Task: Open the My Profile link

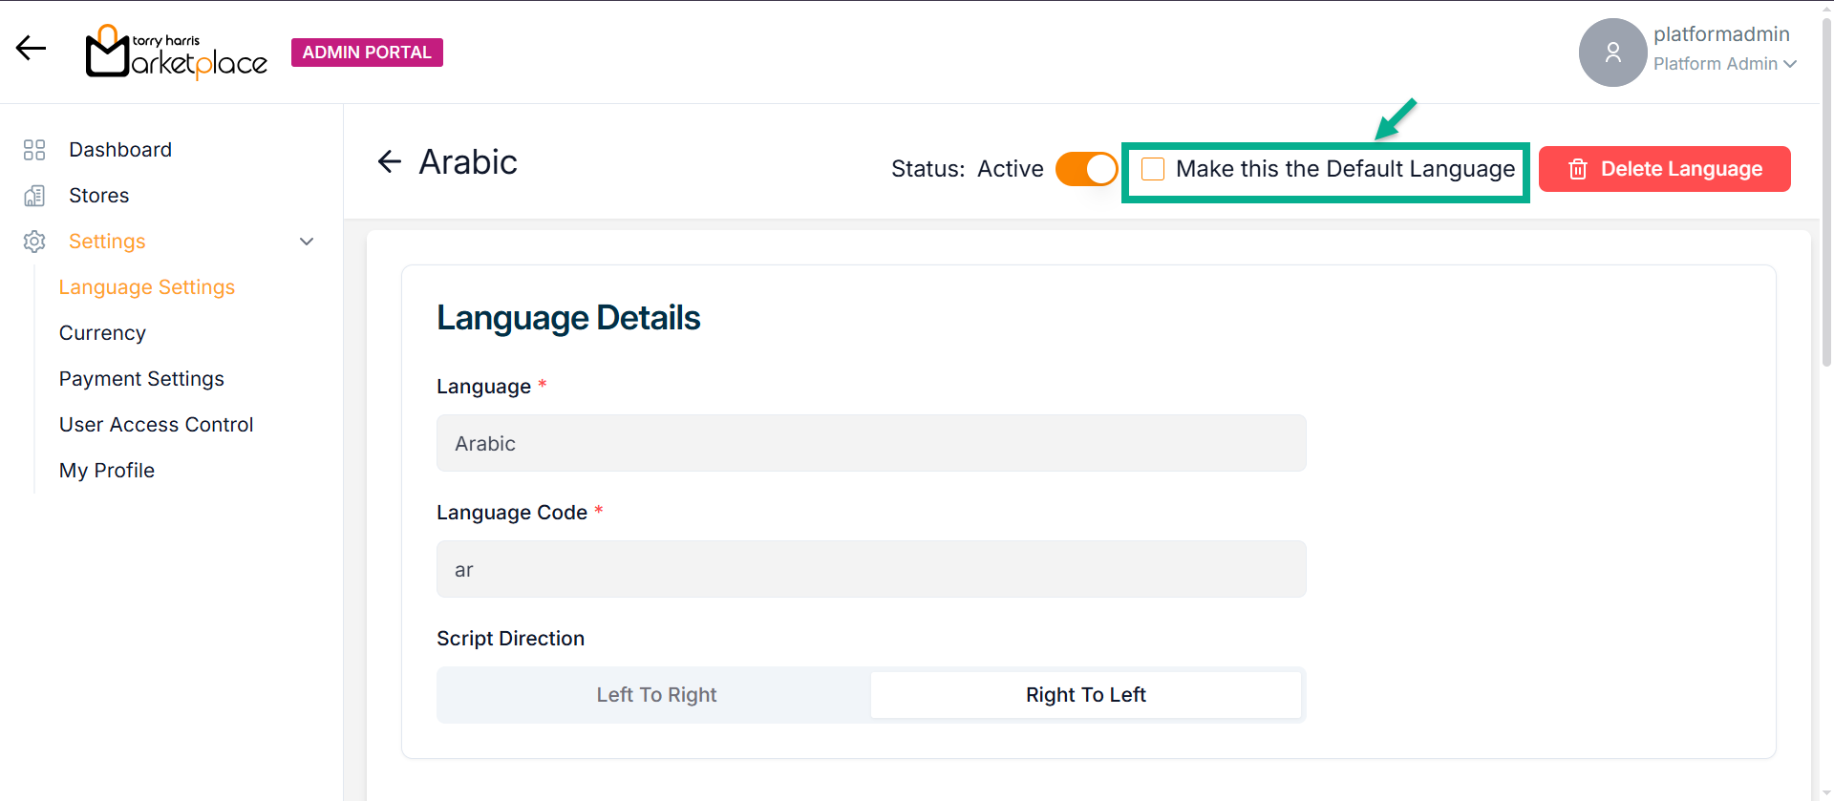Action: pyautogui.click(x=107, y=471)
